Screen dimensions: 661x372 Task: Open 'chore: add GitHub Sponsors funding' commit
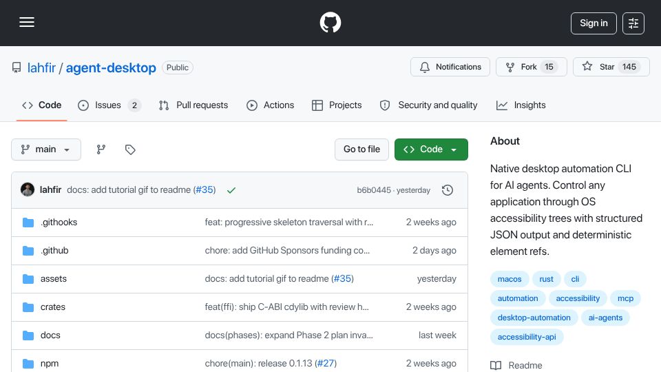[x=287, y=251]
